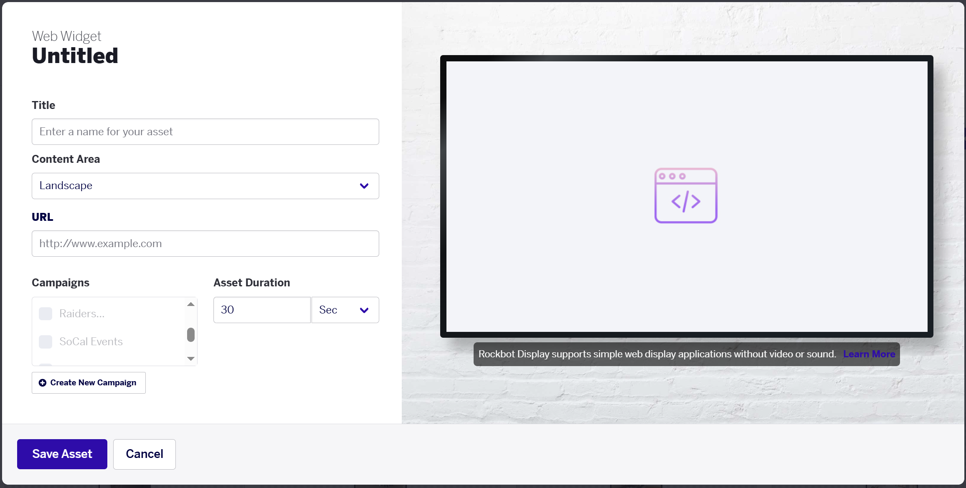Open the Sec duration unit dropdown
This screenshot has width=966, height=488.
(x=345, y=310)
